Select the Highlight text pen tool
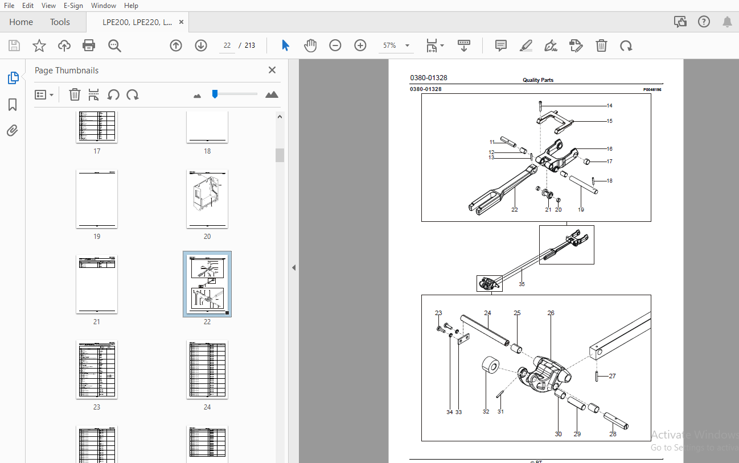The height and width of the screenshot is (463, 739). [526, 46]
